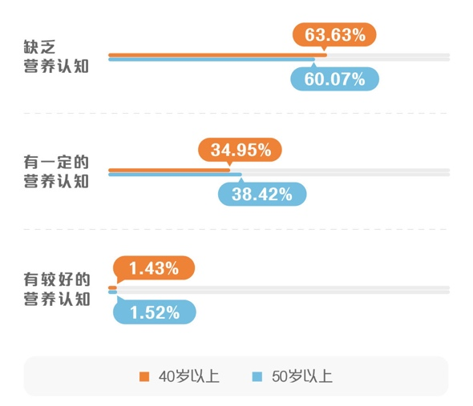Click the 有一定的营养认知 category label
Screen dimensions: 473x406
point(56,172)
